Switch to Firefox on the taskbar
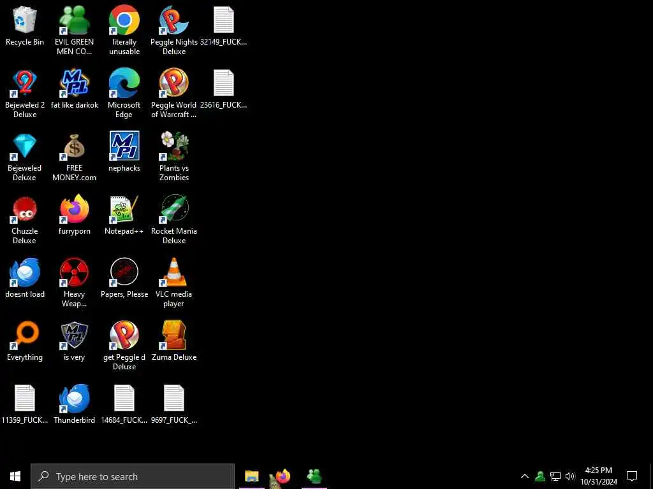653x489 pixels. point(282,476)
